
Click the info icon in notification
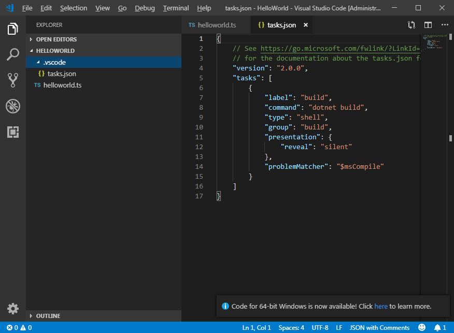(x=225, y=306)
